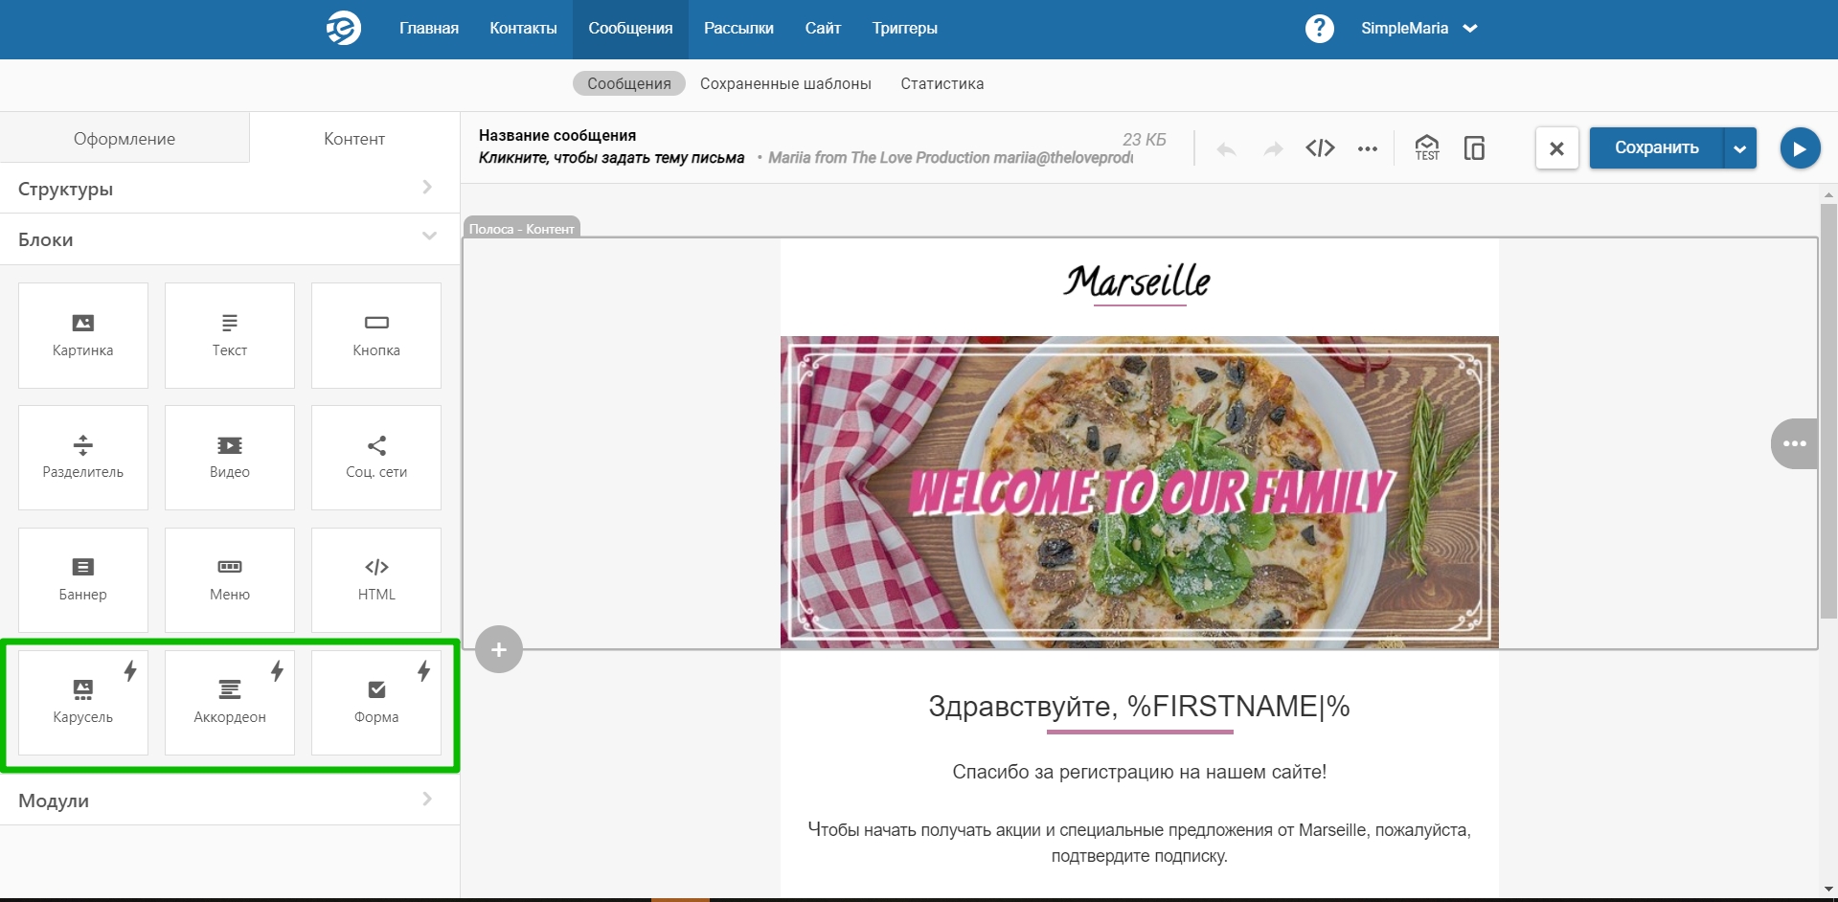This screenshot has height=902, width=1838.
Task: Select the Полоса - Контент label
Action: coord(521,228)
